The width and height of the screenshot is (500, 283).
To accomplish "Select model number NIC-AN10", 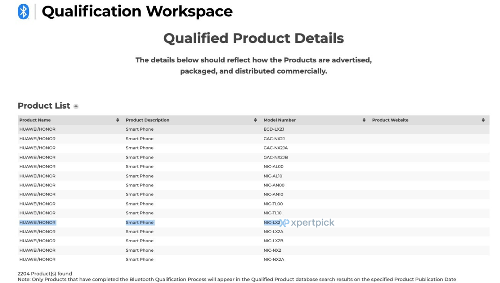I will pyautogui.click(x=273, y=194).
